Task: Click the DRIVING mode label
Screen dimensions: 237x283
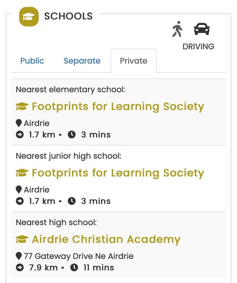Action: point(198,46)
